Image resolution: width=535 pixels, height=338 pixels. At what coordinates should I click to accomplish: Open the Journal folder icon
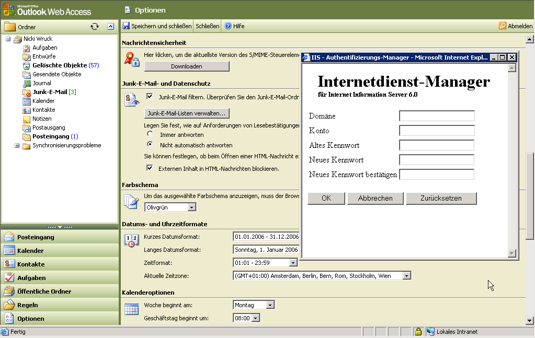[26, 84]
